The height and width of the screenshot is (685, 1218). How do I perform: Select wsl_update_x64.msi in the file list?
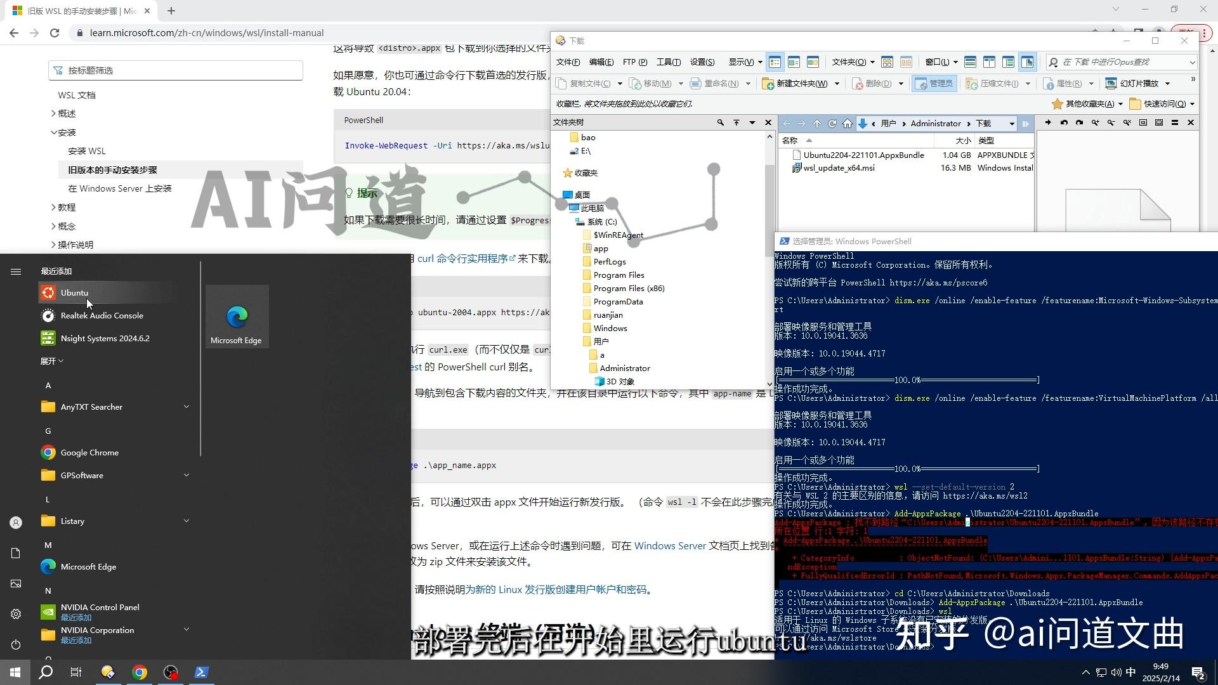[837, 168]
